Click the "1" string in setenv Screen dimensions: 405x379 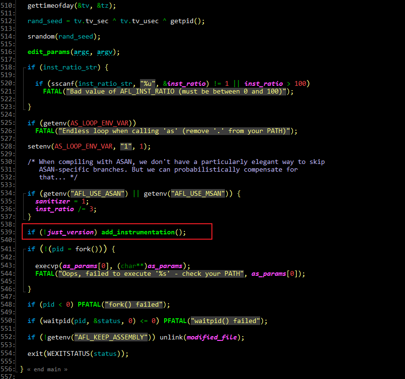tap(126, 146)
